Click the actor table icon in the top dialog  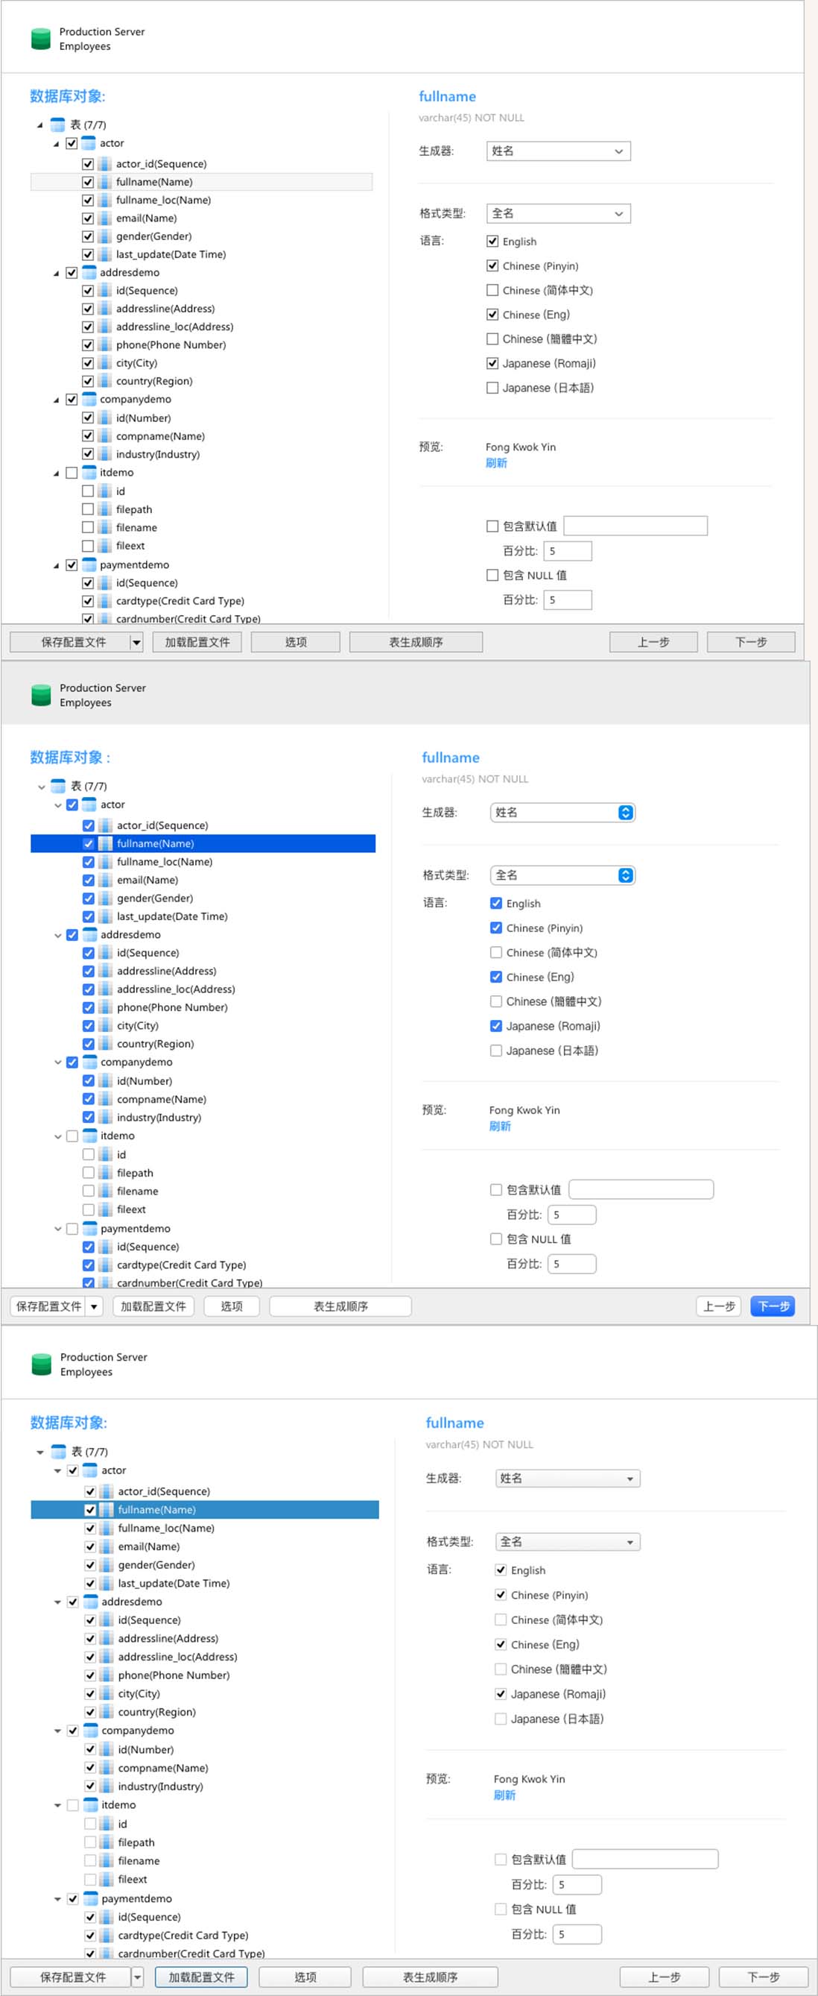pos(89,143)
